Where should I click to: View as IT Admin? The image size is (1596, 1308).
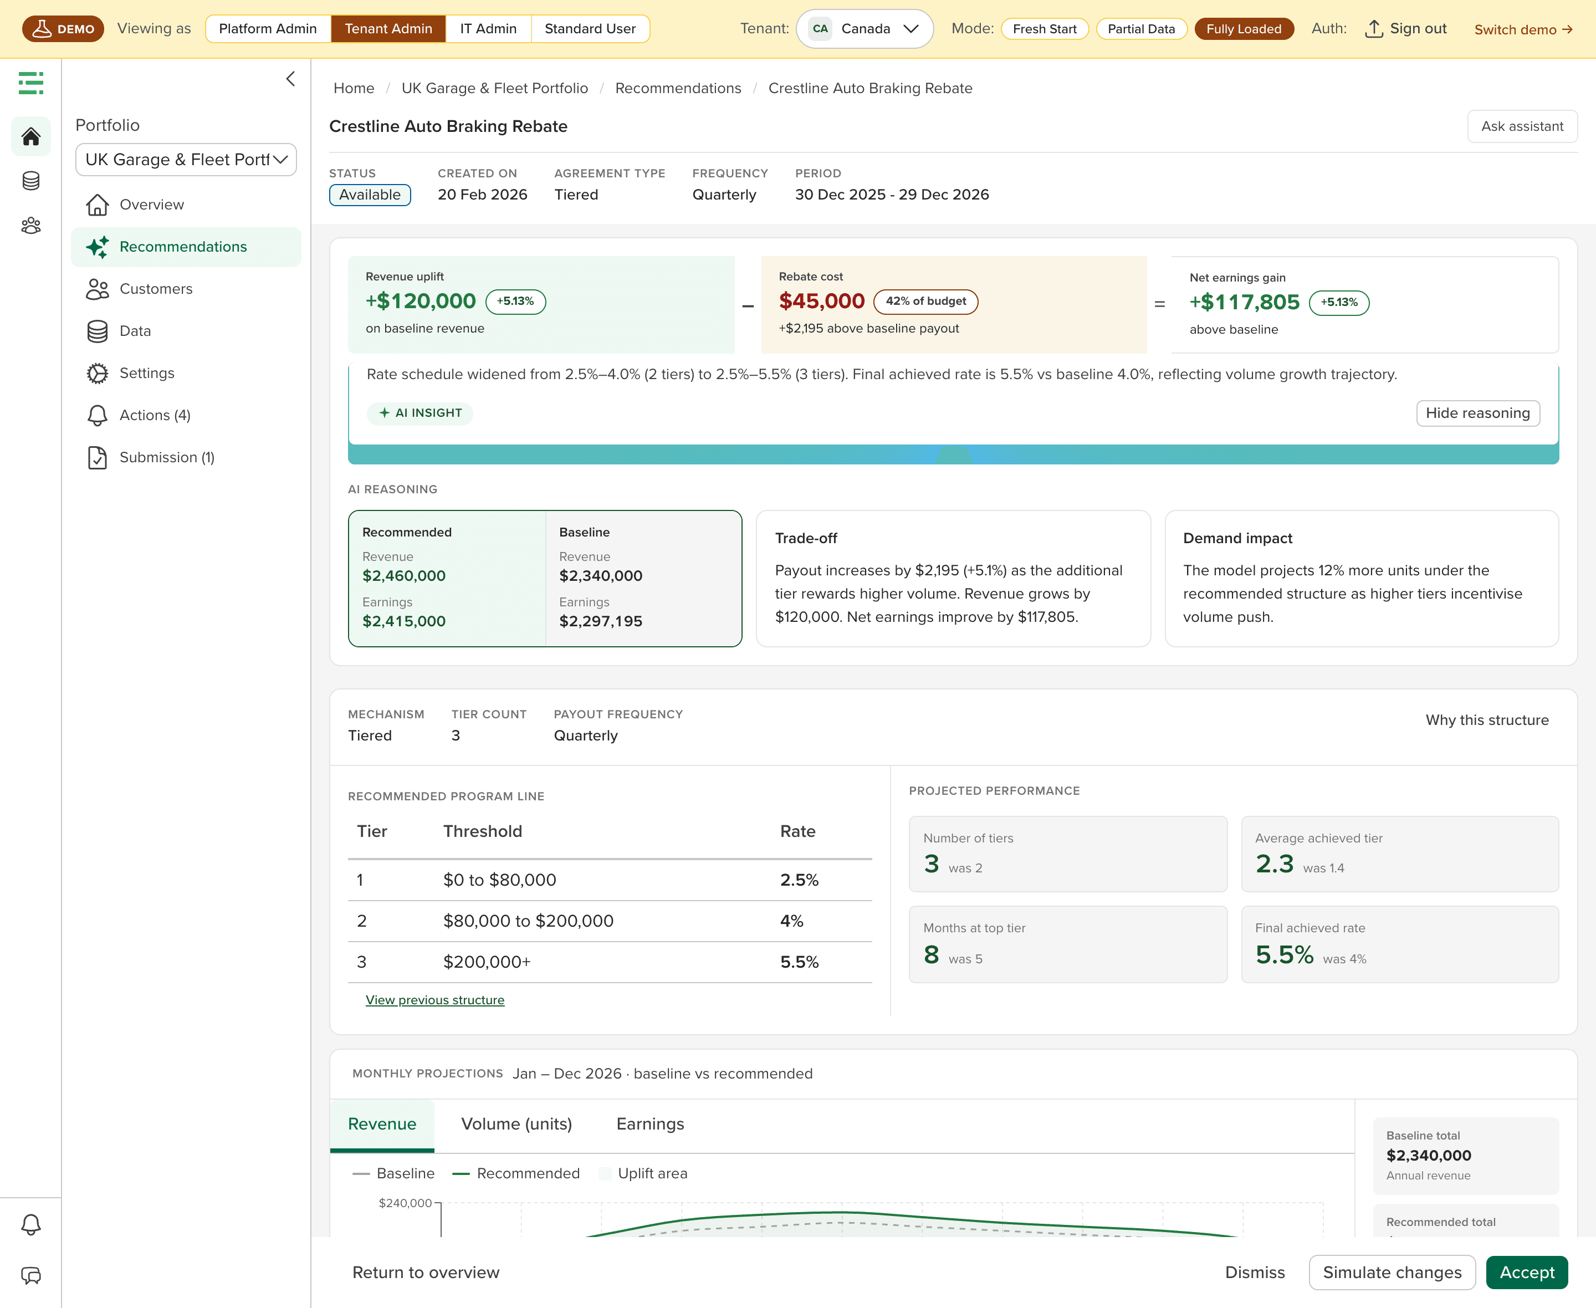coord(488,29)
